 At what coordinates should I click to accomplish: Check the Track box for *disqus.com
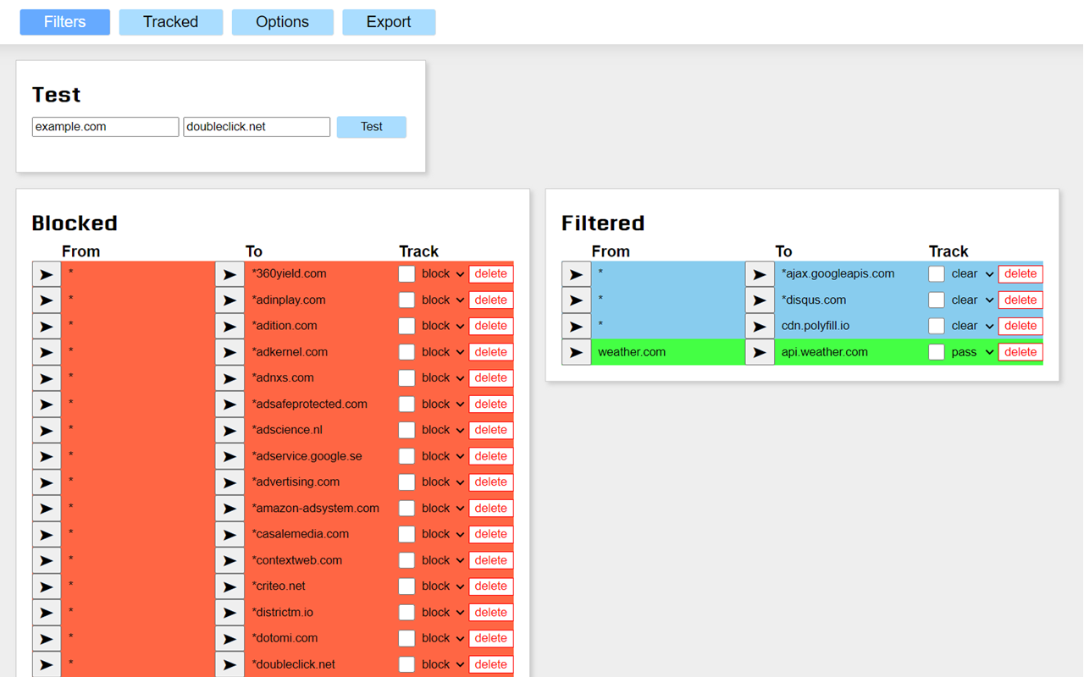click(937, 300)
